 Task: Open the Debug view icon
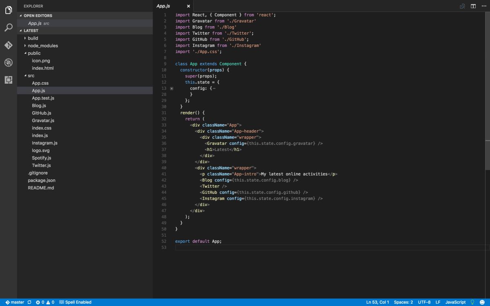coord(8,62)
